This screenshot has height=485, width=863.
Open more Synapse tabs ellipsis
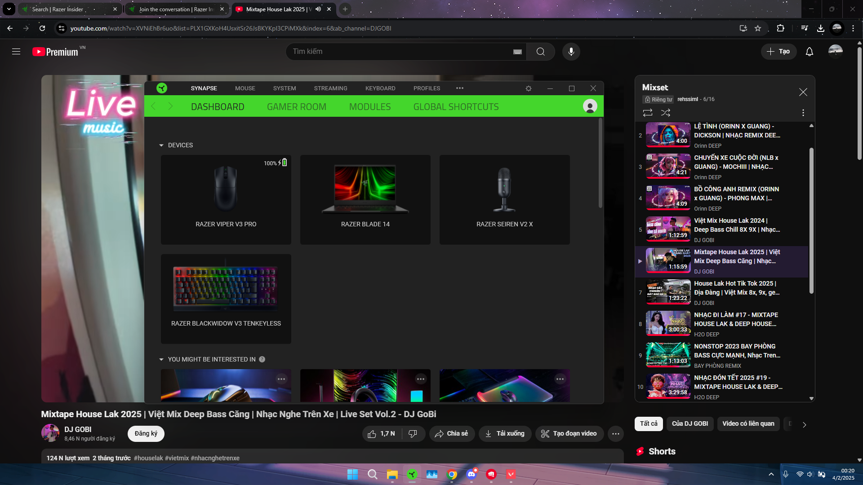coord(459,88)
